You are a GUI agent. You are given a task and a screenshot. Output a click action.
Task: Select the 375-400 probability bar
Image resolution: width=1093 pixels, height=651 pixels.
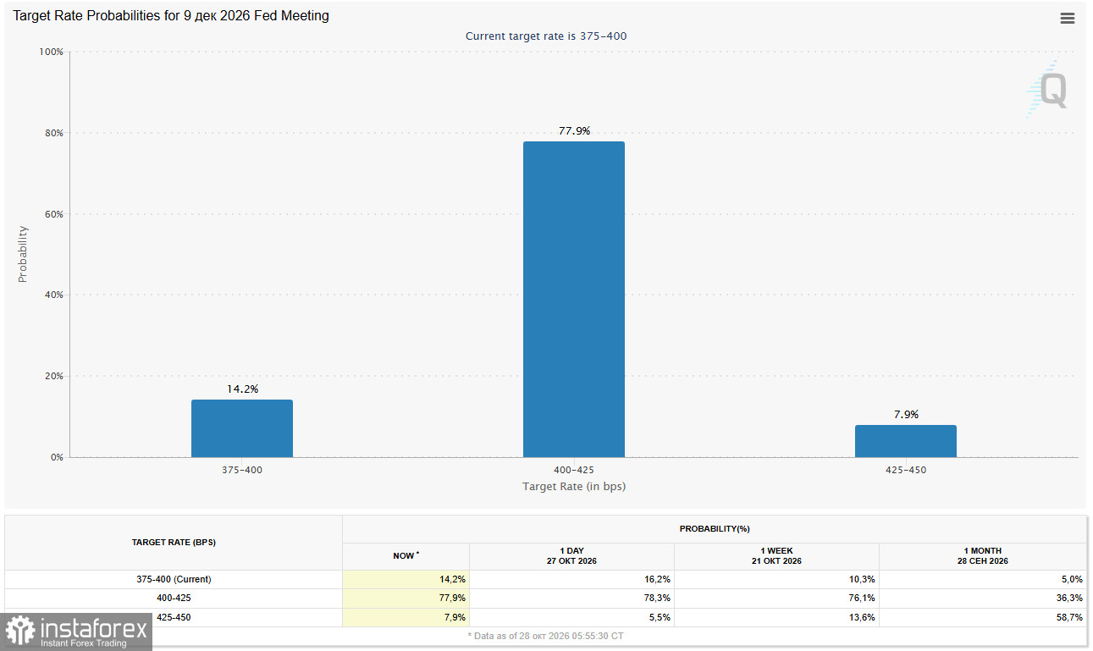point(242,428)
